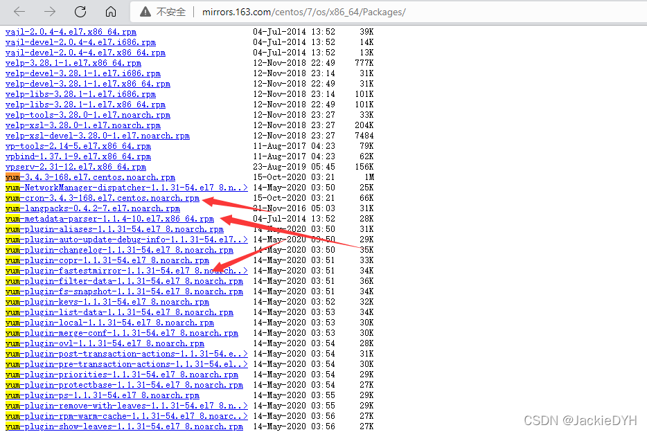This screenshot has height=432, width=647.
Task: Open yelp-tools-3.28.0-1.el7.noarch.rpm link
Action: click(x=88, y=115)
